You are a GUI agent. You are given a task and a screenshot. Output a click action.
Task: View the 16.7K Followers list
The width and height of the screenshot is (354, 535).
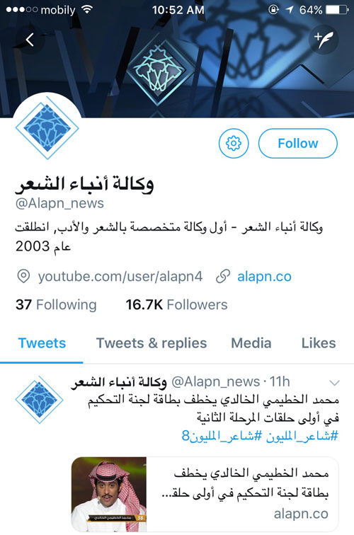click(176, 305)
